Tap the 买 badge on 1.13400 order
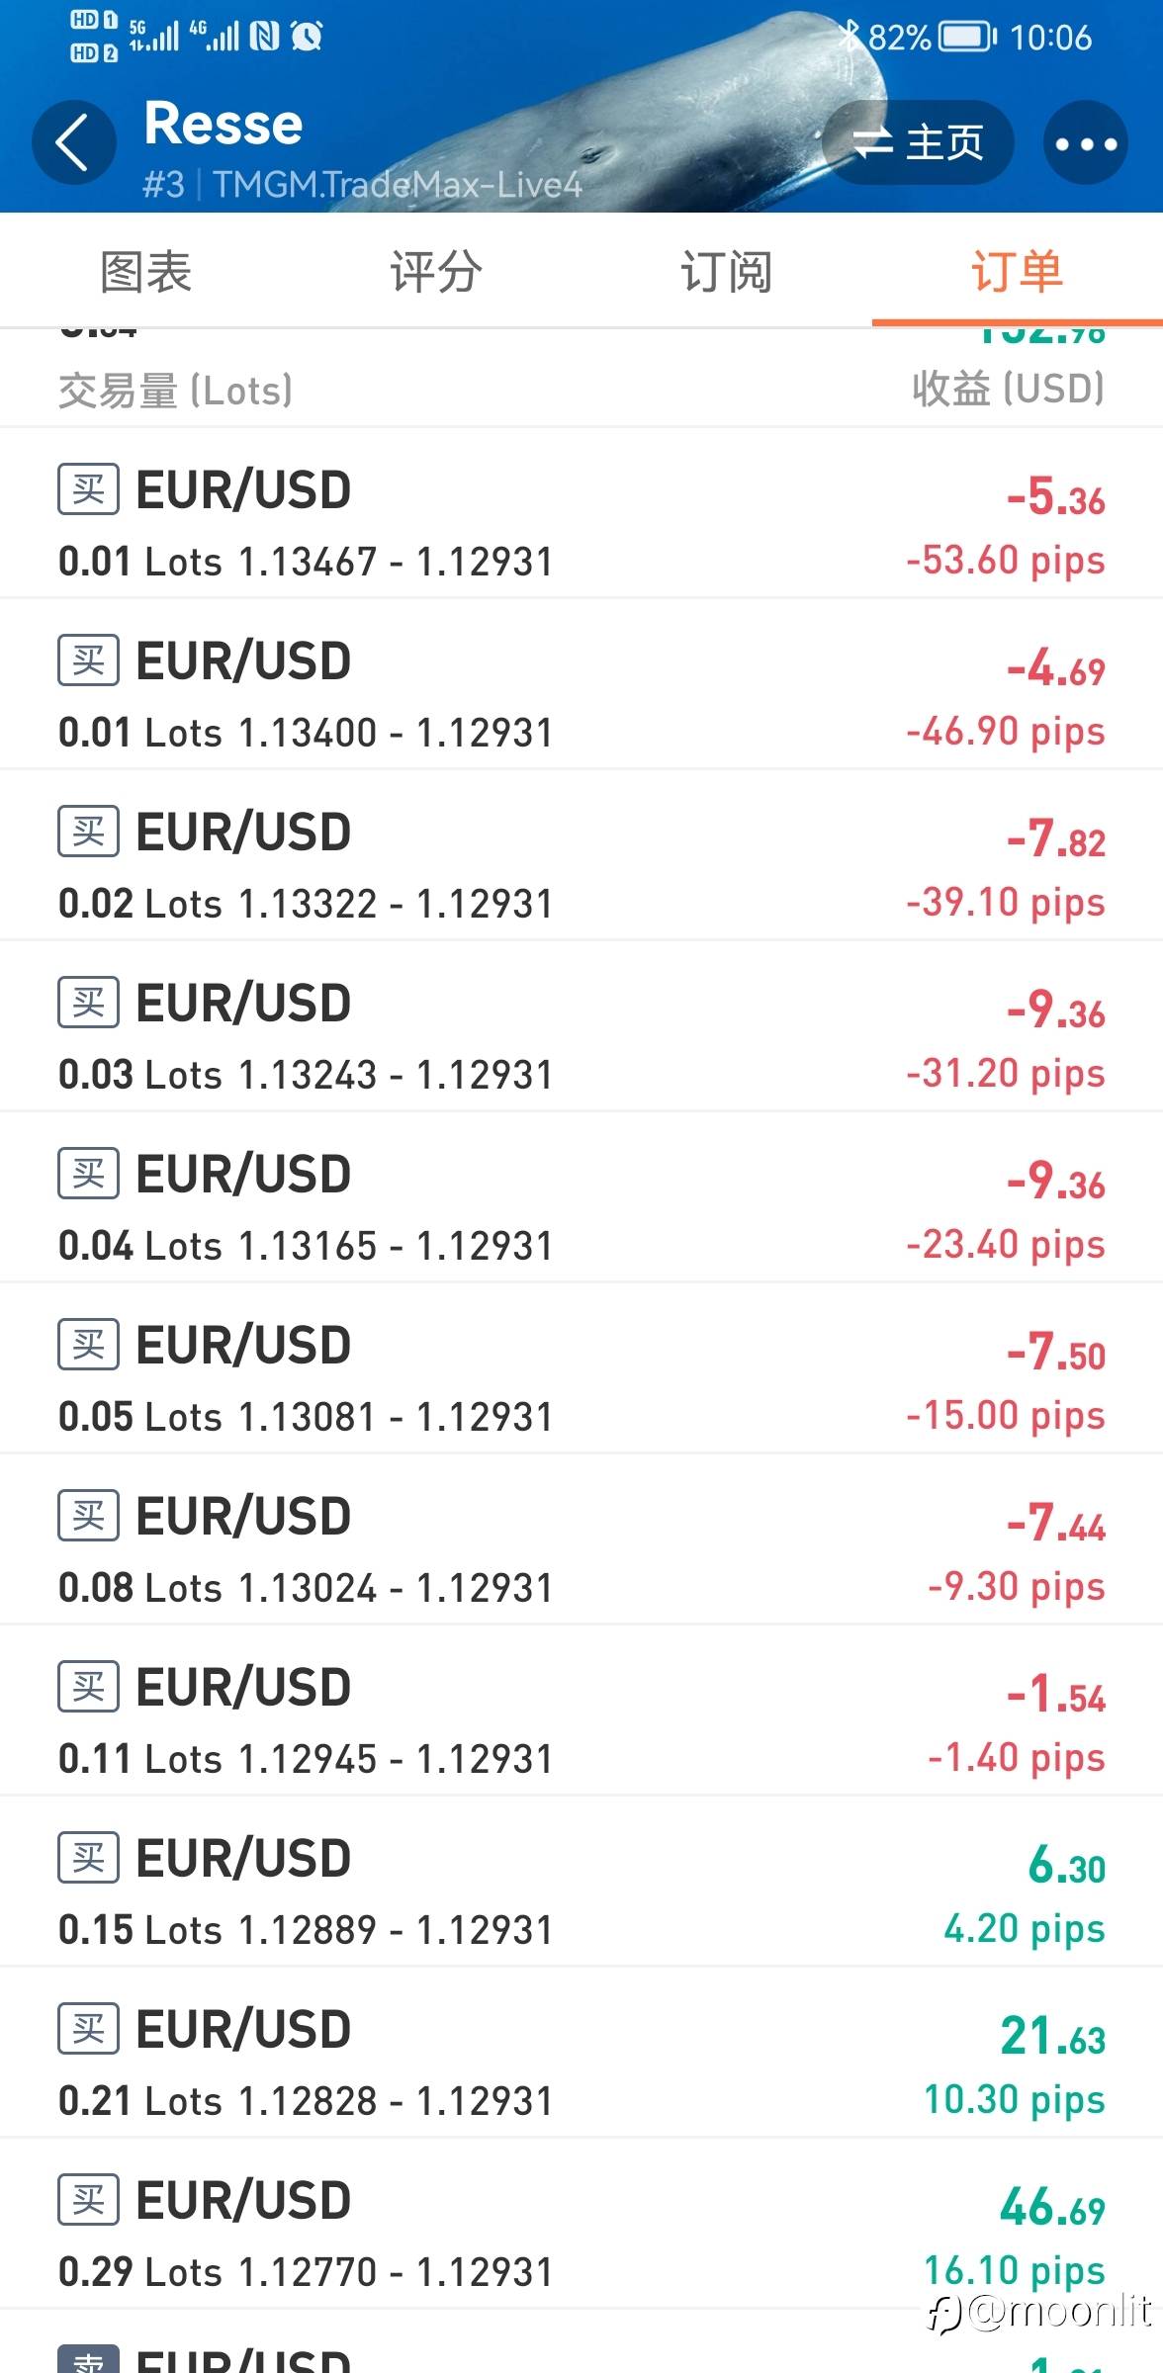The image size is (1163, 2373). tap(88, 660)
